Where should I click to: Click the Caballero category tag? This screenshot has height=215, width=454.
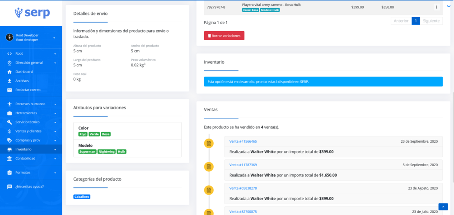(82, 197)
